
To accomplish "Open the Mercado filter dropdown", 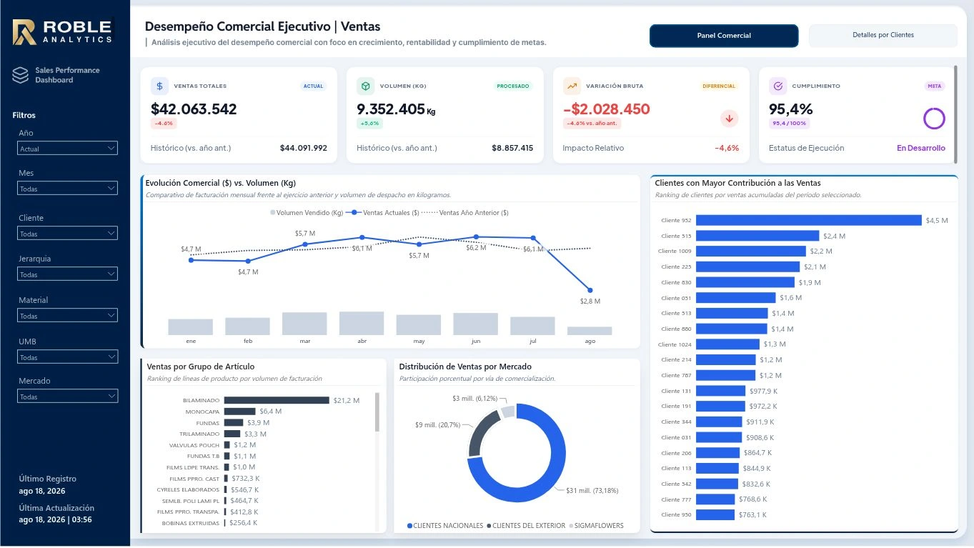I will pos(67,397).
